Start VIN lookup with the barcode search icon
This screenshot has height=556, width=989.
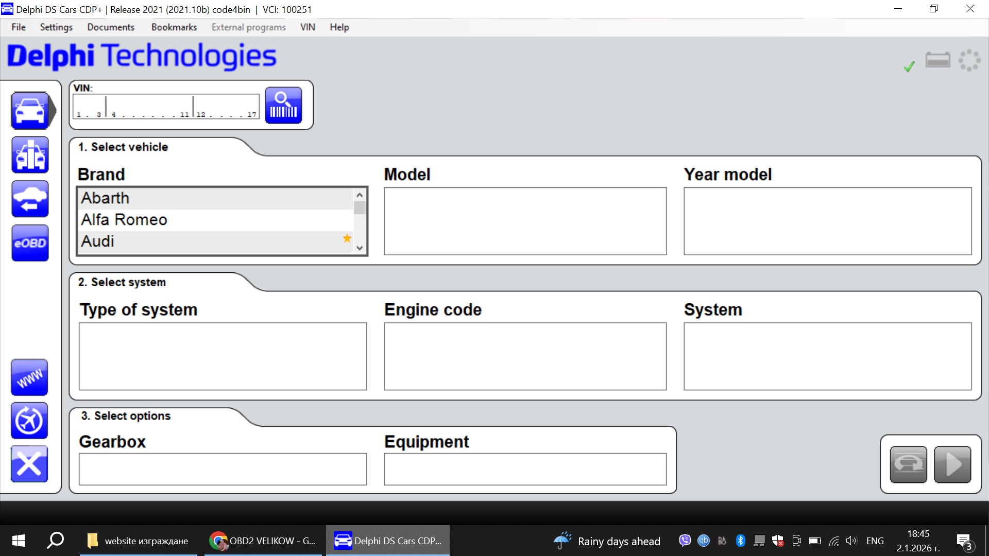[283, 105]
